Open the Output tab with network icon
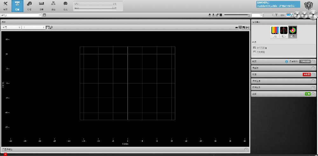 click(53, 6)
